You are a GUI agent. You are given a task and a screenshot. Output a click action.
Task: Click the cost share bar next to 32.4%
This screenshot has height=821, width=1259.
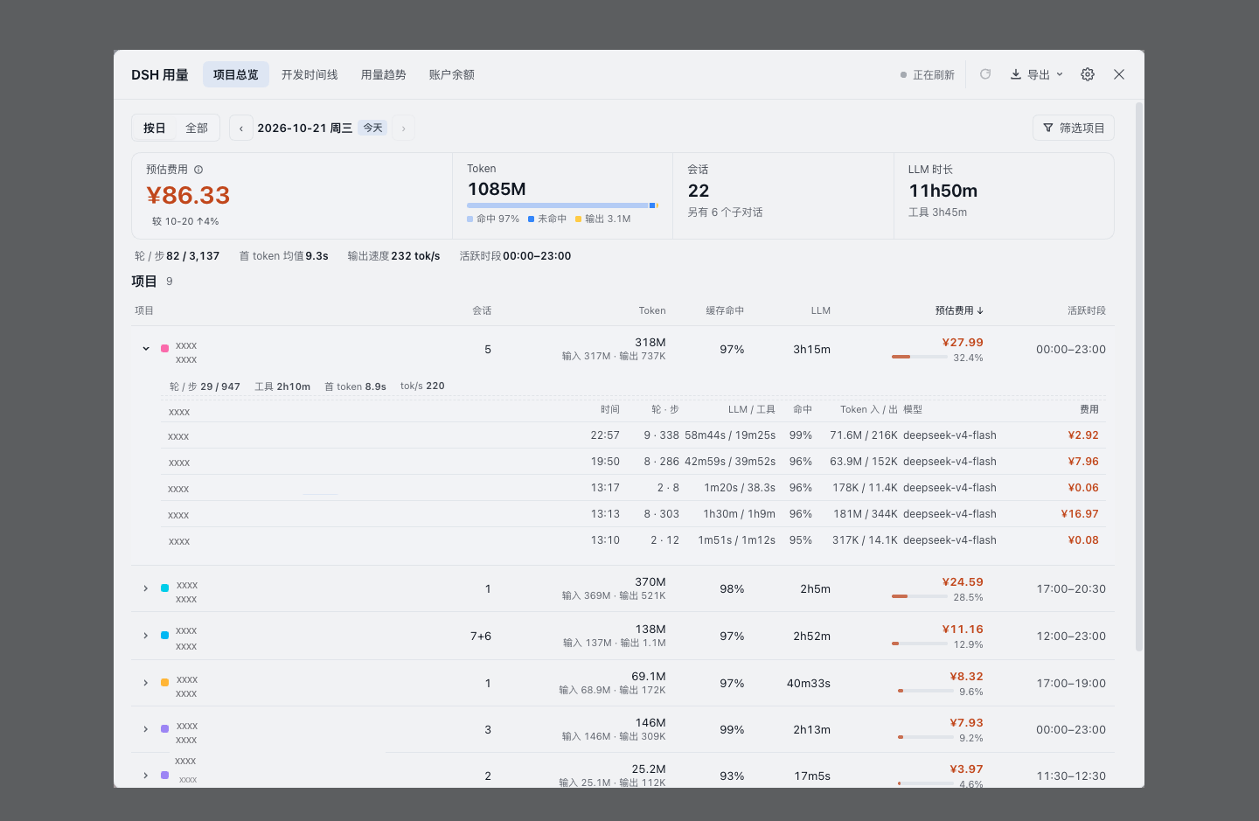(x=920, y=357)
